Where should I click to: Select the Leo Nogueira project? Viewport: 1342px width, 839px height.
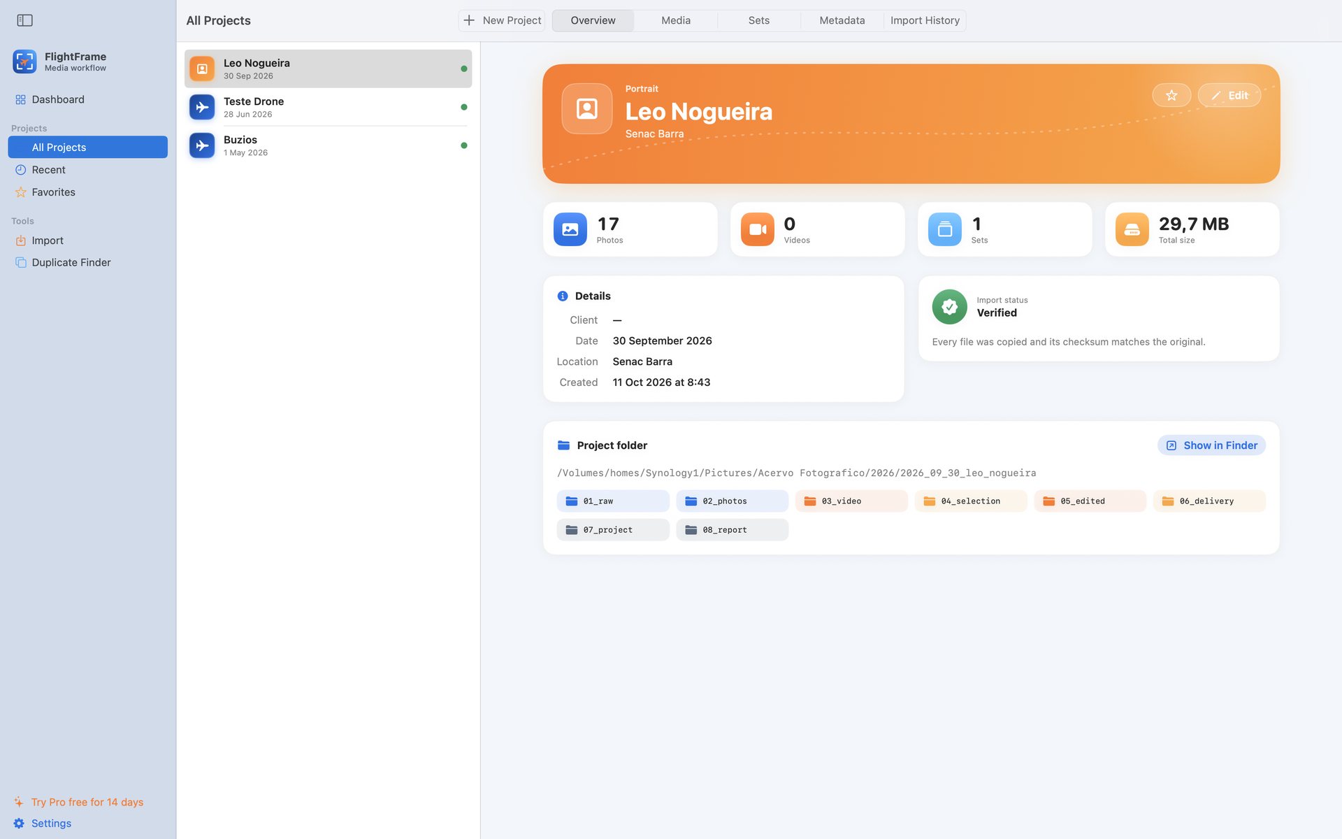coord(328,69)
